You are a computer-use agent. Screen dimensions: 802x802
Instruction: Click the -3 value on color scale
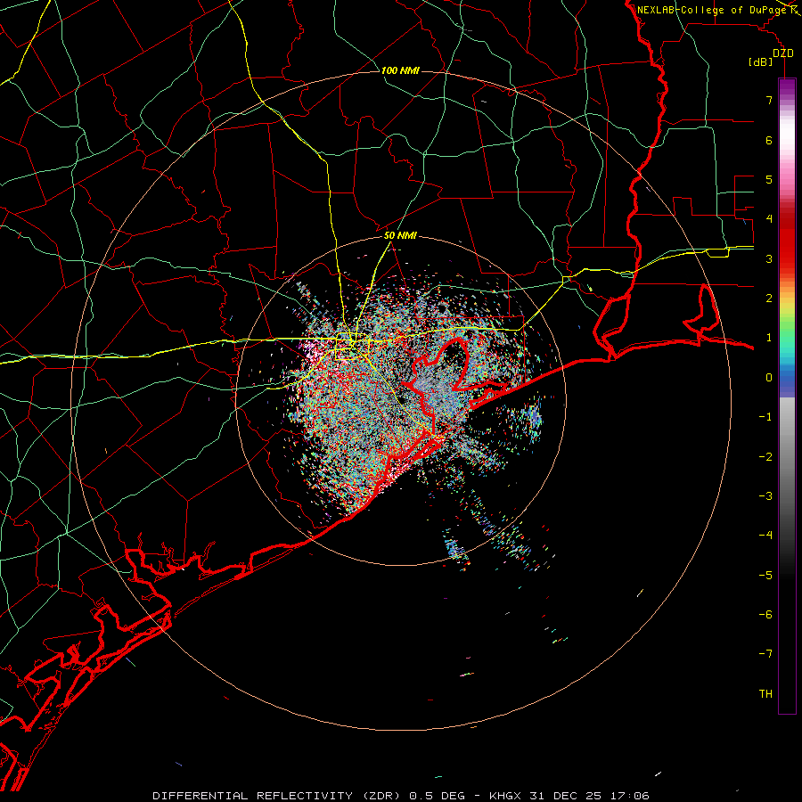(x=765, y=496)
